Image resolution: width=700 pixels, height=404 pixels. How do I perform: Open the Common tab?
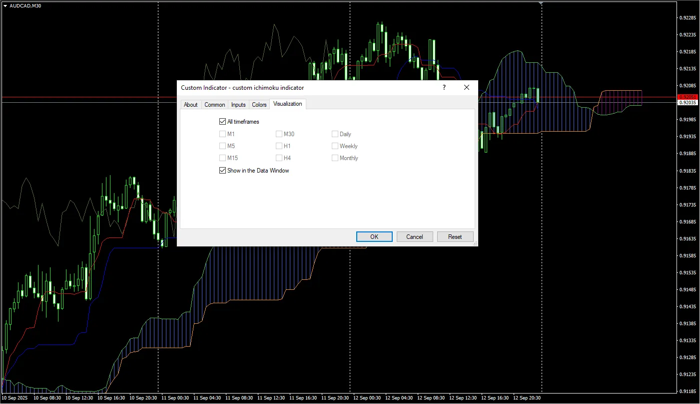pyautogui.click(x=215, y=105)
